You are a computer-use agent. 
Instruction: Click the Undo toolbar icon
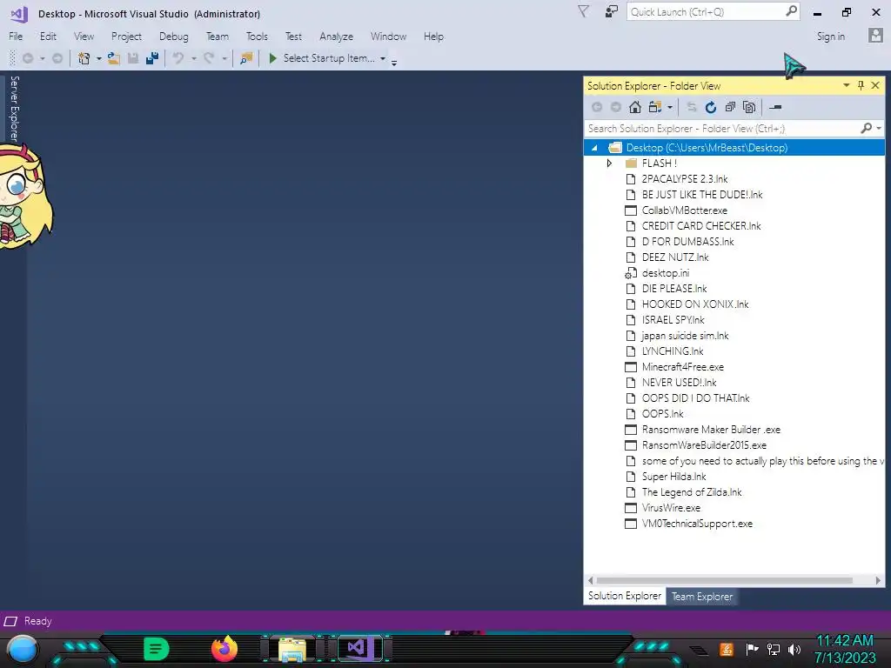(178, 58)
